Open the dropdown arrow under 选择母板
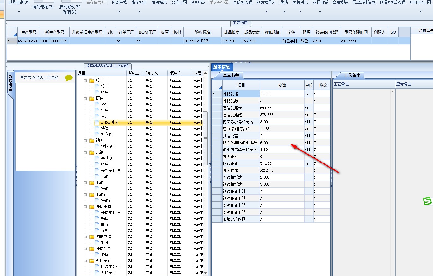The width and height of the screenshot is (433, 276). (320, 12)
